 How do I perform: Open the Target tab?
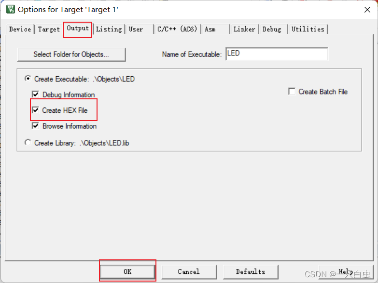pyautogui.click(x=49, y=29)
